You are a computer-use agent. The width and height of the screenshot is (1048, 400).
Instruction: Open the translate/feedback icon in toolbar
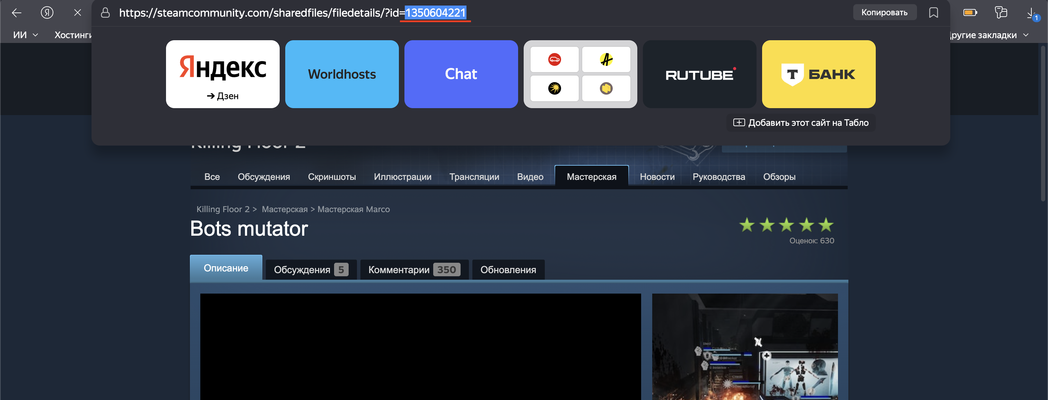(1001, 12)
